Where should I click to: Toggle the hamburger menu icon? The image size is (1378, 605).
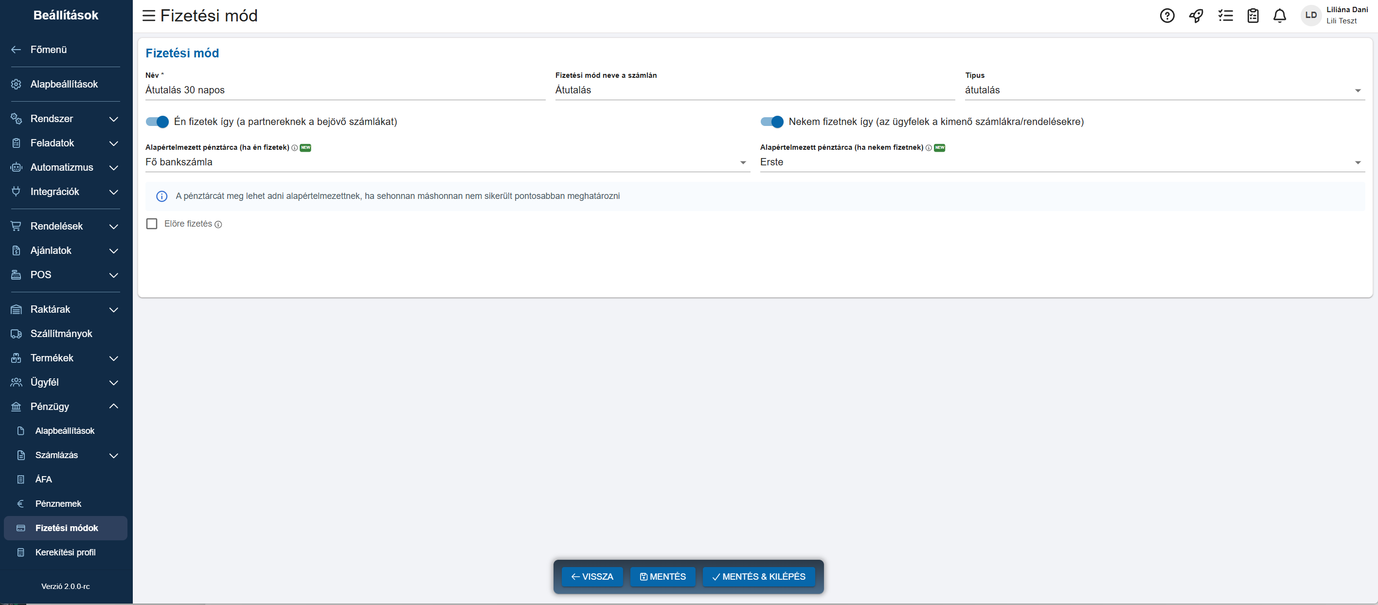click(x=149, y=16)
